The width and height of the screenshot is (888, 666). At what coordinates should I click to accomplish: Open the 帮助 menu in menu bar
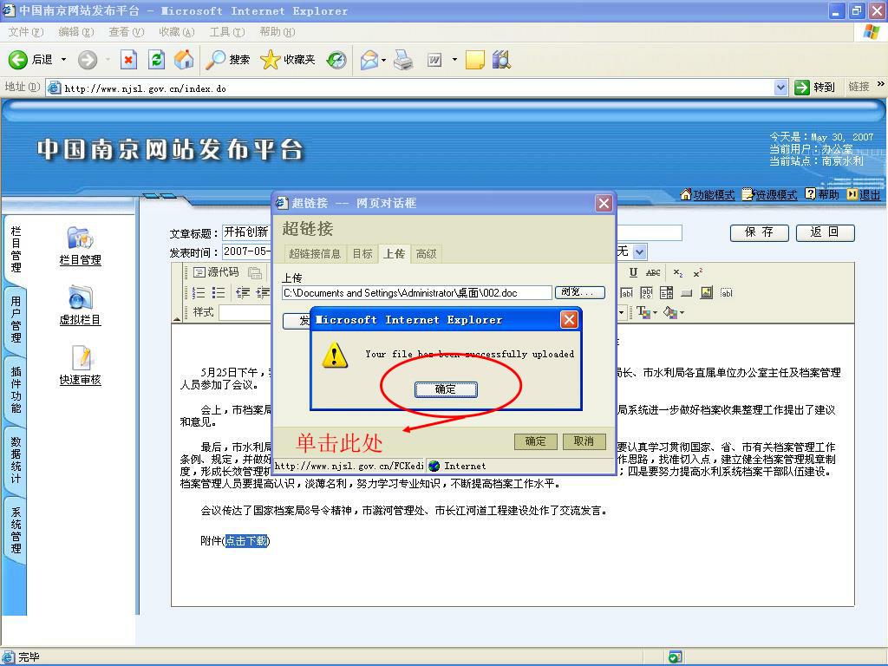pyautogui.click(x=277, y=32)
